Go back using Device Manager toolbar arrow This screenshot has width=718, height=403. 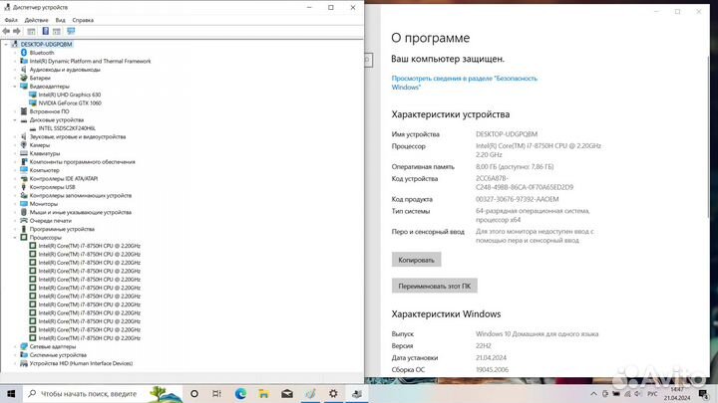click(6, 31)
